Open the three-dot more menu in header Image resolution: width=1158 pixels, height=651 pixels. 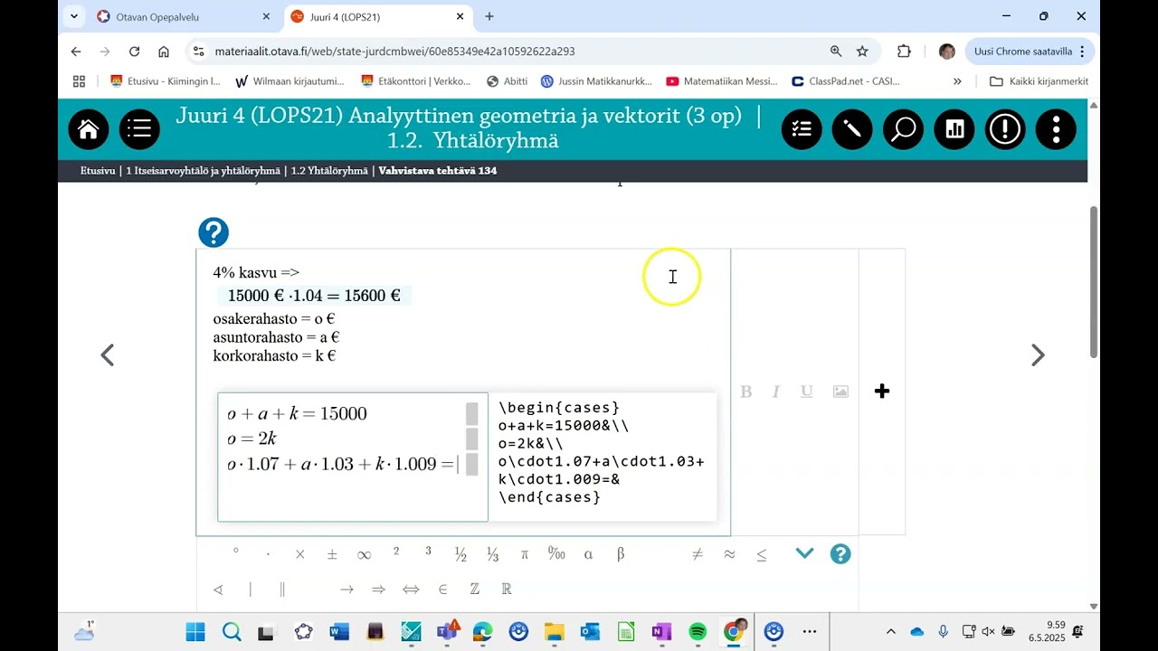pyautogui.click(x=1056, y=130)
